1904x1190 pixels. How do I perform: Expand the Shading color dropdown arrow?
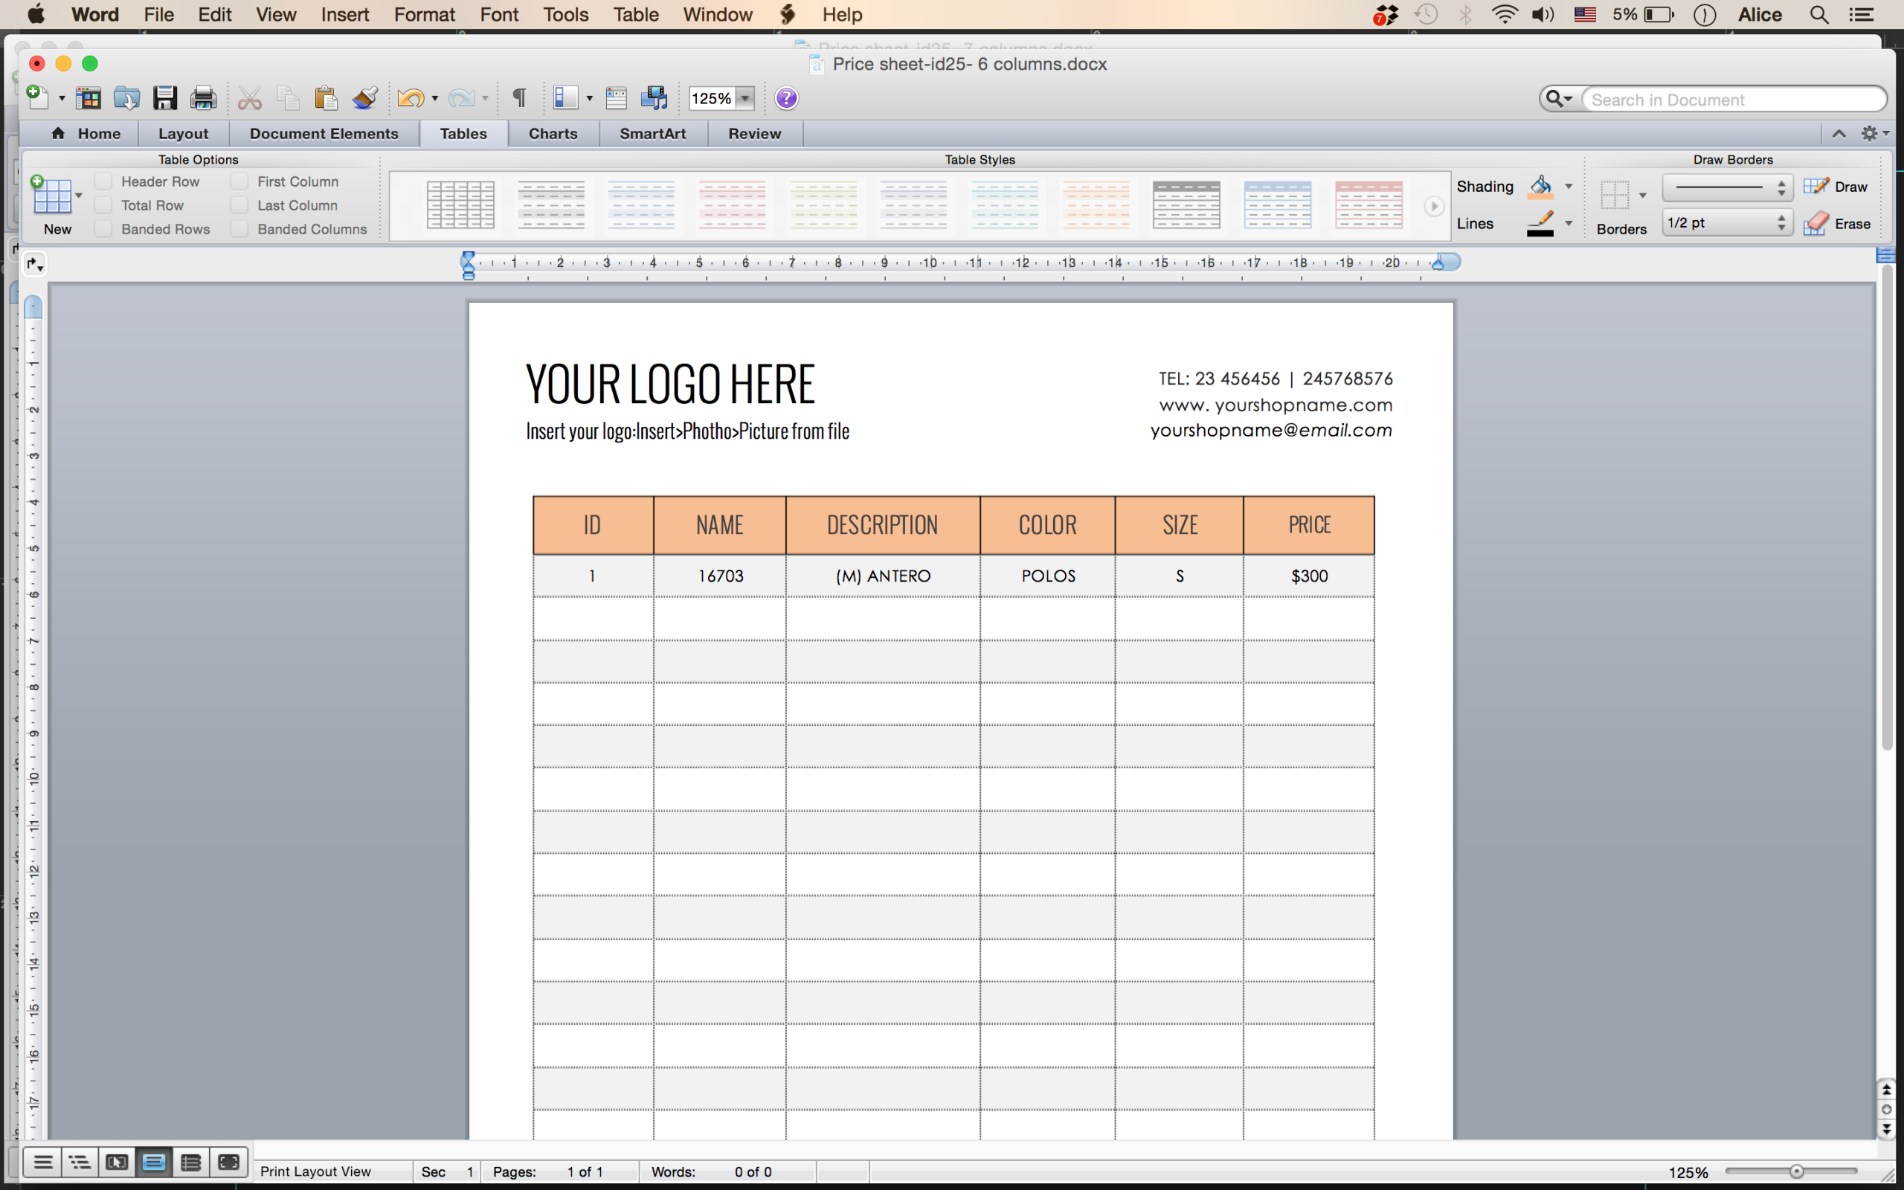pyautogui.click(x=1569, y=187)
